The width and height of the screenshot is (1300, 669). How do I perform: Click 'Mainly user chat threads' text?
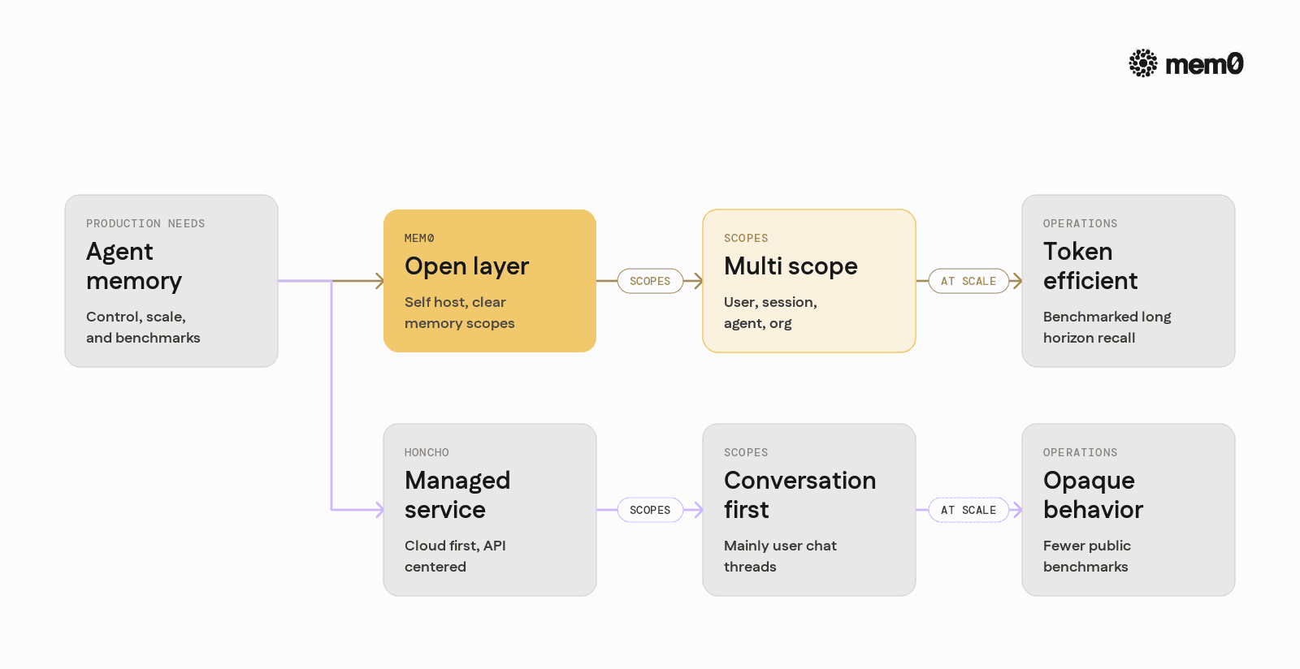tap(780, 556)
